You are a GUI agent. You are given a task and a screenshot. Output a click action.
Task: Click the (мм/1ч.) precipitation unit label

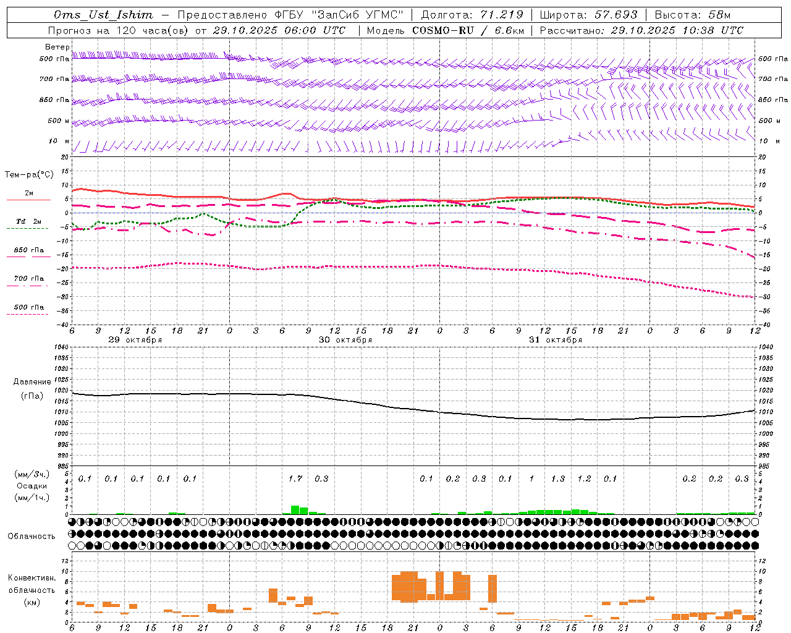(x=32, y=498)
